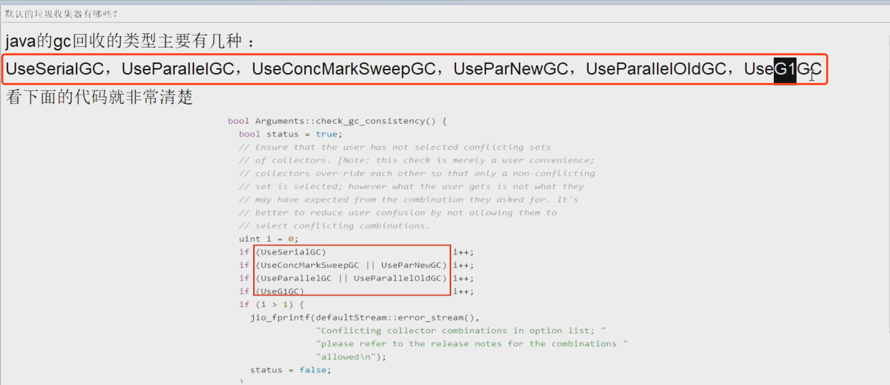
Task: Click the large UseParNewGC entry in the list
Action: pyautogui.click(x=511, y=69)
